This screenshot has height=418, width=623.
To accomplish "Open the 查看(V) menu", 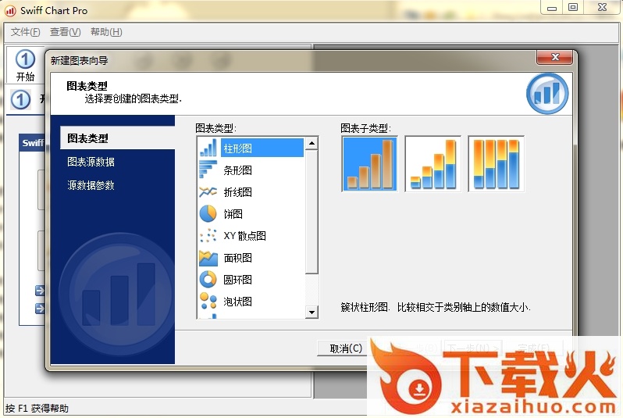I will pos(65,32).
